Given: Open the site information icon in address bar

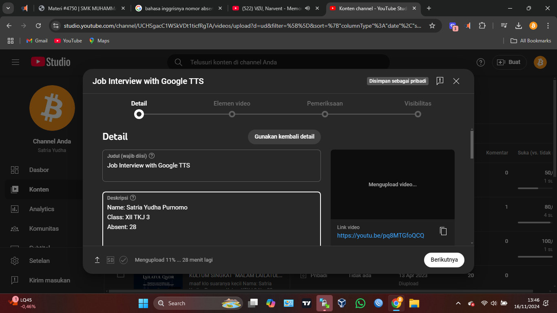Looking at the screenshot, I should (x=56, y=26).
